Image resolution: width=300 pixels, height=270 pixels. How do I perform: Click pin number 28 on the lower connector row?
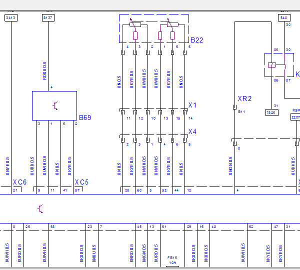point(127,190)
